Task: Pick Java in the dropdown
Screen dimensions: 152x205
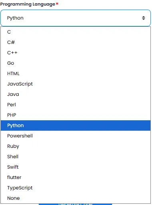Action: [x=76, y=94]
